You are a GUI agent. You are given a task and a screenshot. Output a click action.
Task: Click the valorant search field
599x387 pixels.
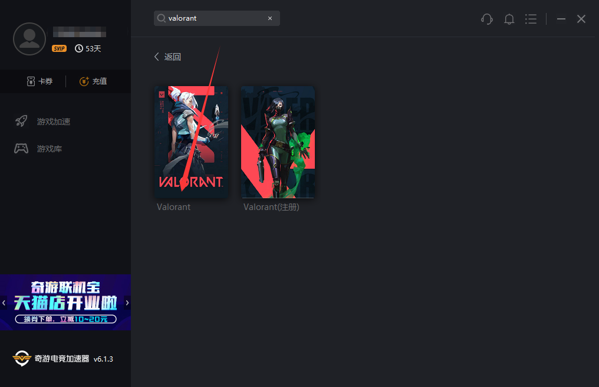[216, 18]
